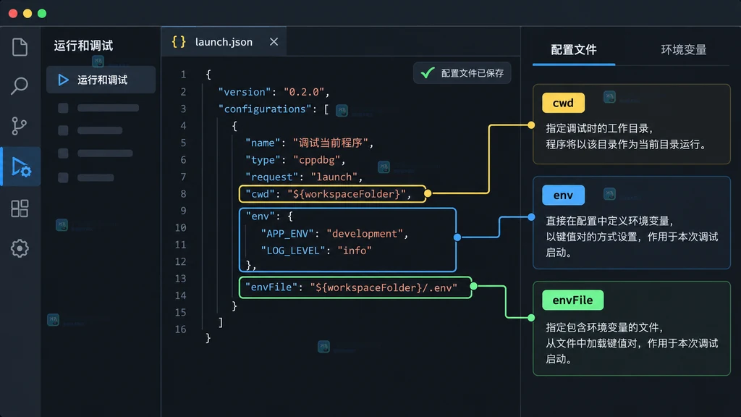
Task: Click line number 13 in gutter
Action: pos(180,279)
